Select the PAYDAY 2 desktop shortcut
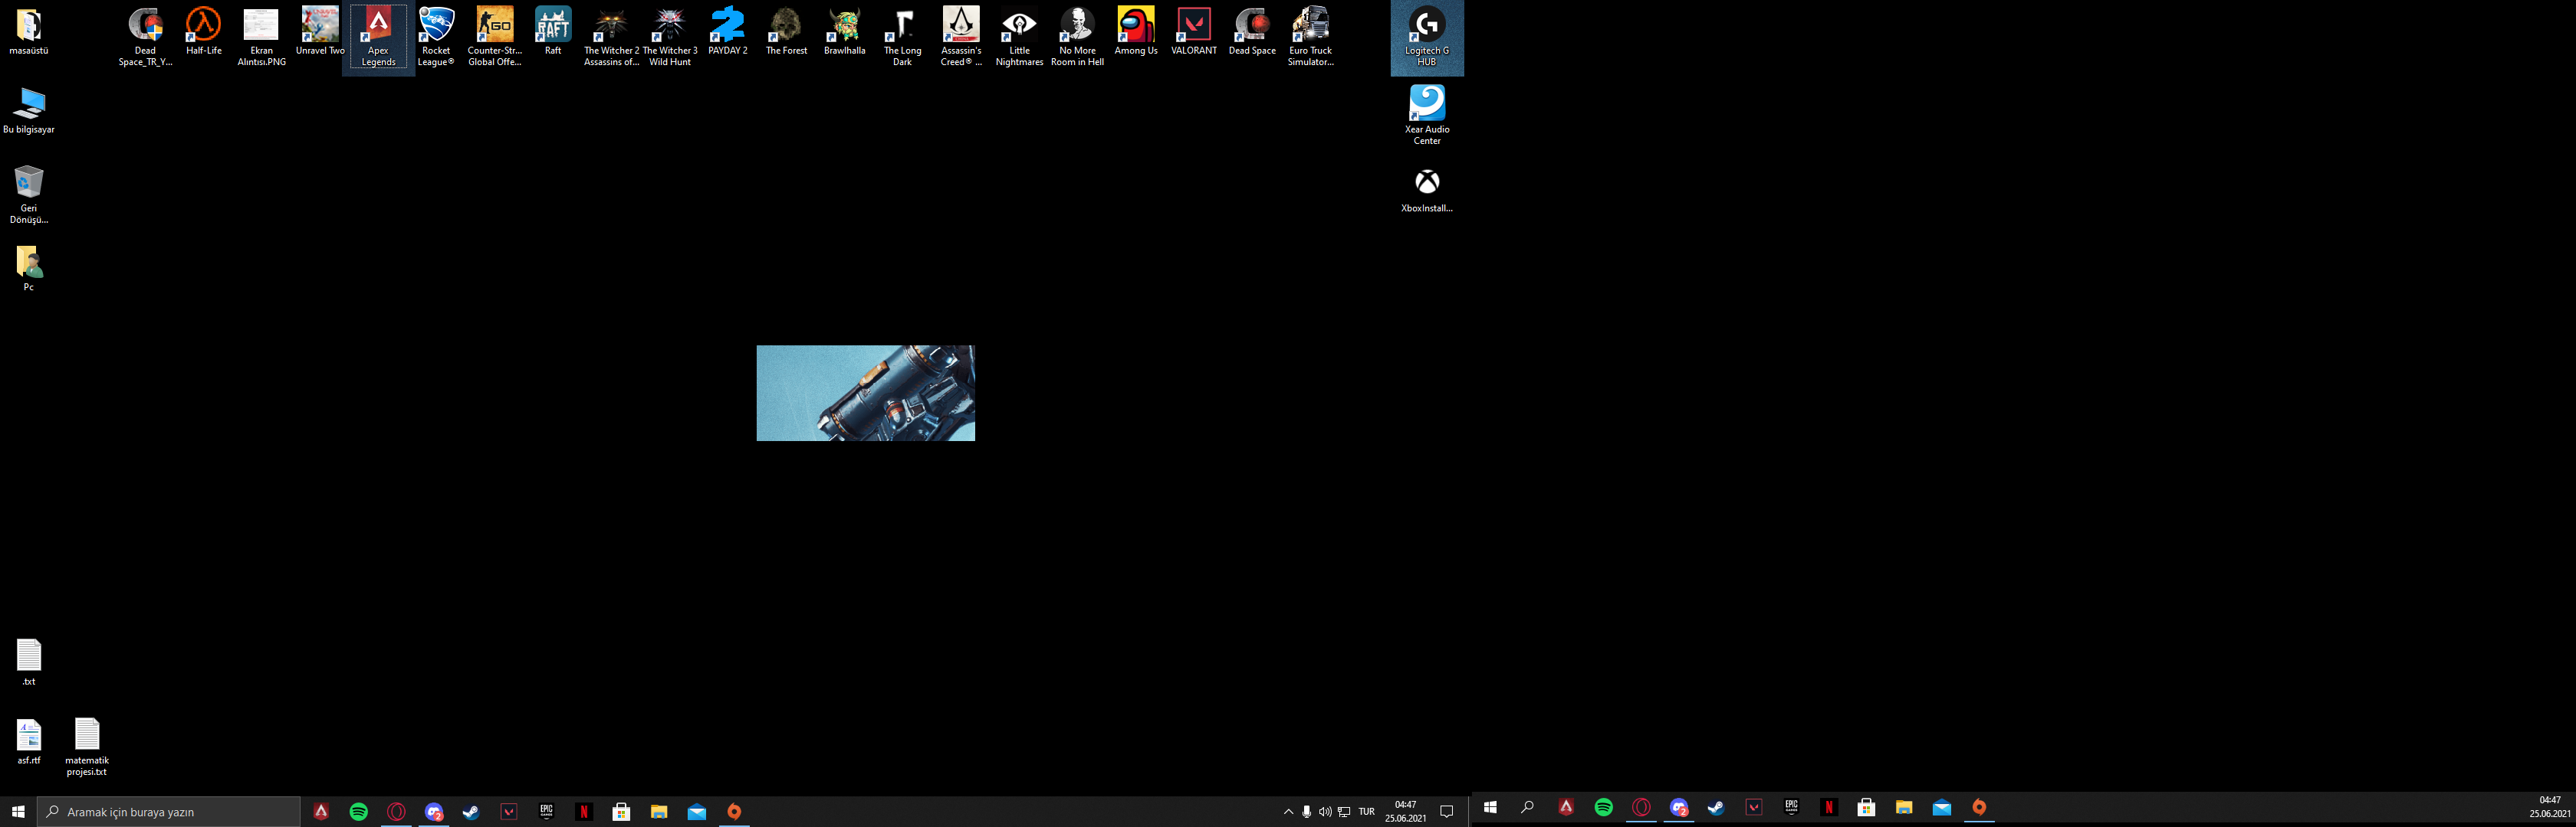 728,25
